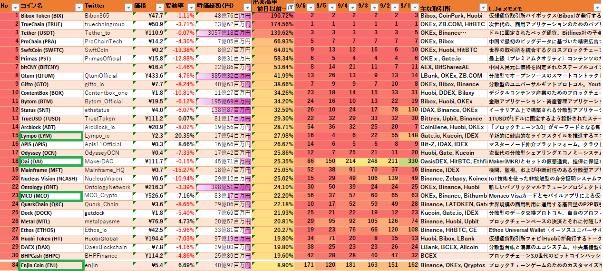The height and width of the screenshot is (271, 603).
Task: Open the No column filter dropdown
Action: click(x=15, y=7)
